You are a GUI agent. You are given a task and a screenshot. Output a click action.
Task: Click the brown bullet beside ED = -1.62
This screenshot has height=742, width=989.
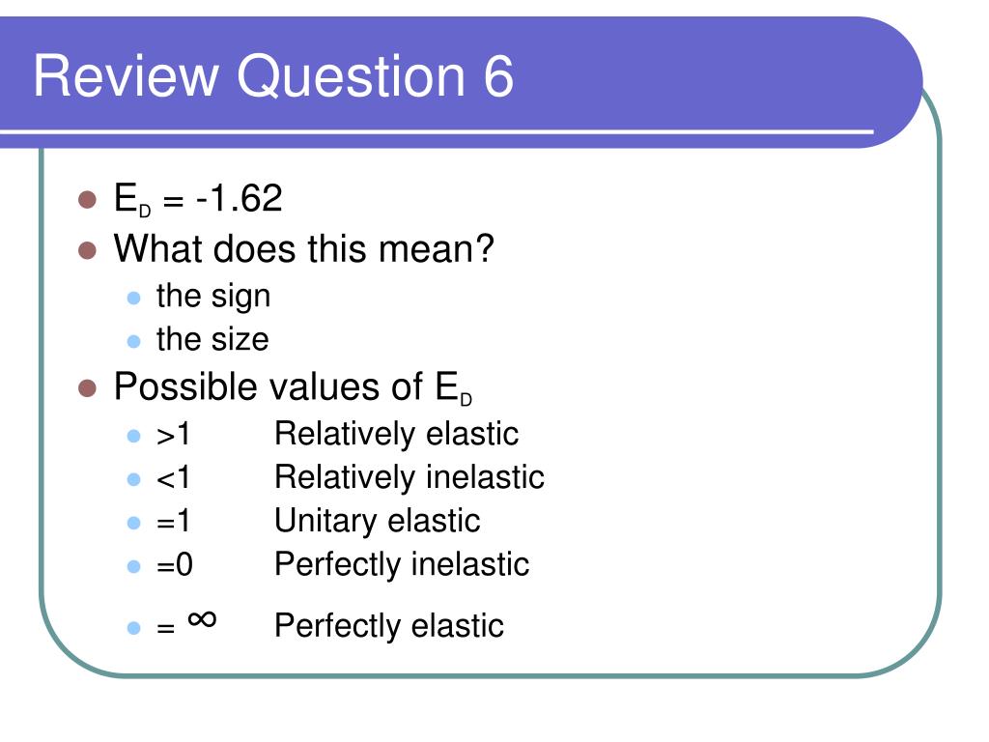[x=87, y=200]
